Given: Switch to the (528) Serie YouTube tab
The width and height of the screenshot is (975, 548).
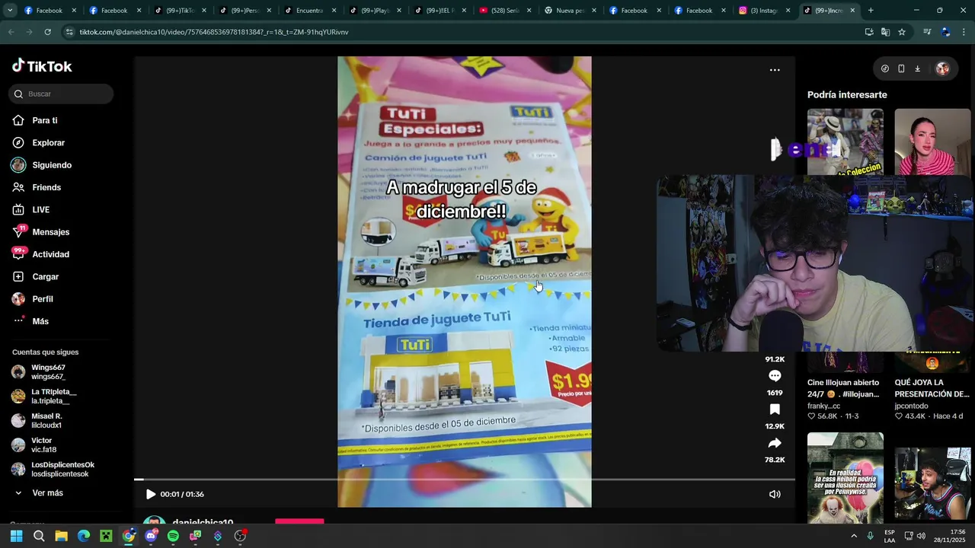Looking at the screenshot, I should (x=505, y=11).
